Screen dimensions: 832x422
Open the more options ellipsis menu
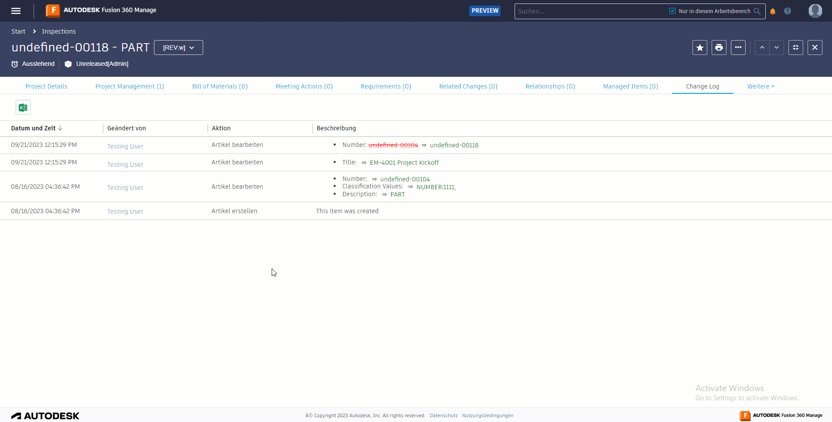click(738, 48)
